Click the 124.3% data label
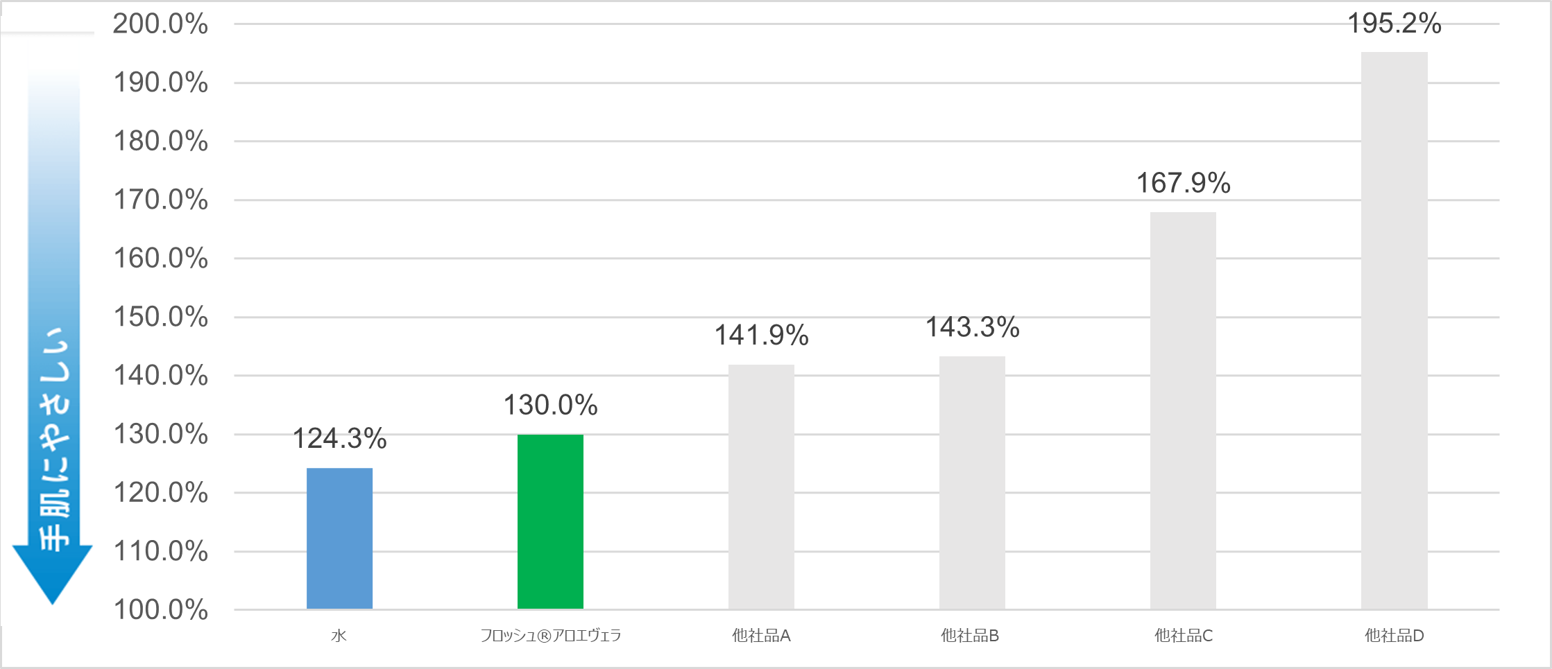This screenshot has width=1552, height=669. tap(339, 438)
